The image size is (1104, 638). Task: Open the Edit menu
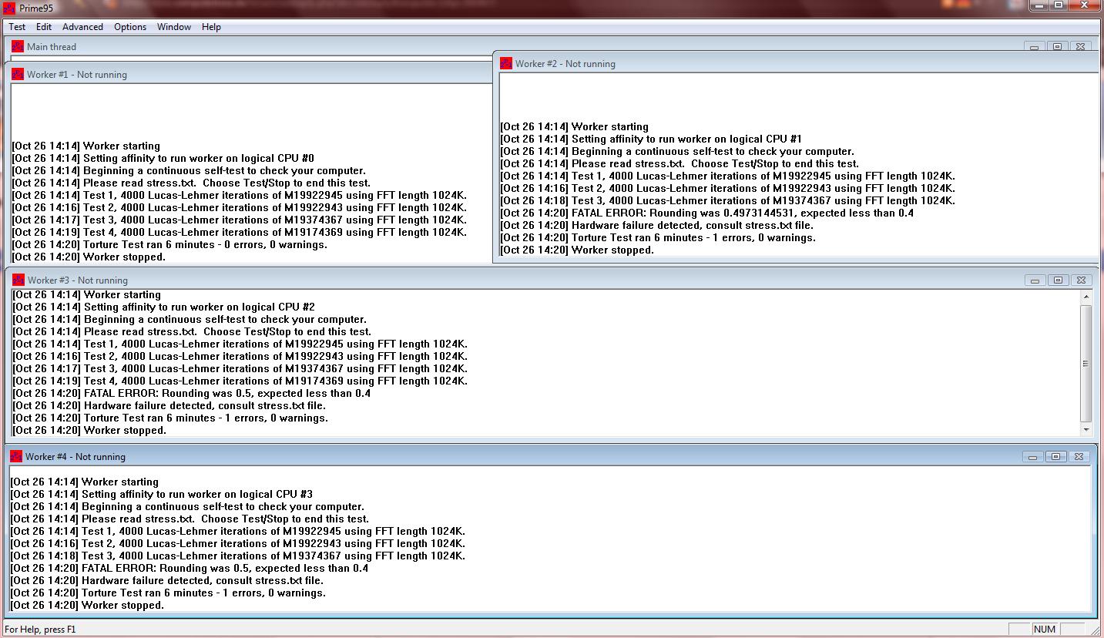(44, 27)
